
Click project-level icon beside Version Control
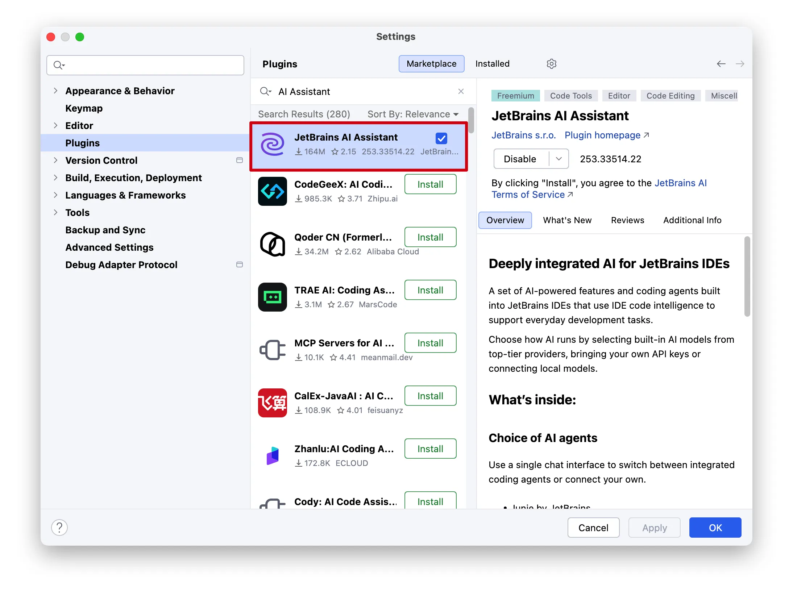239,160
